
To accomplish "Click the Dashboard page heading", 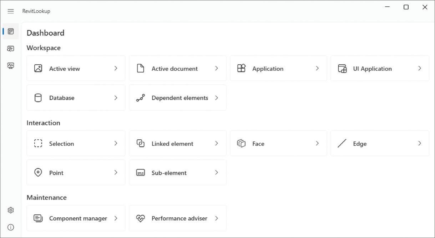I will pos(46,33).
